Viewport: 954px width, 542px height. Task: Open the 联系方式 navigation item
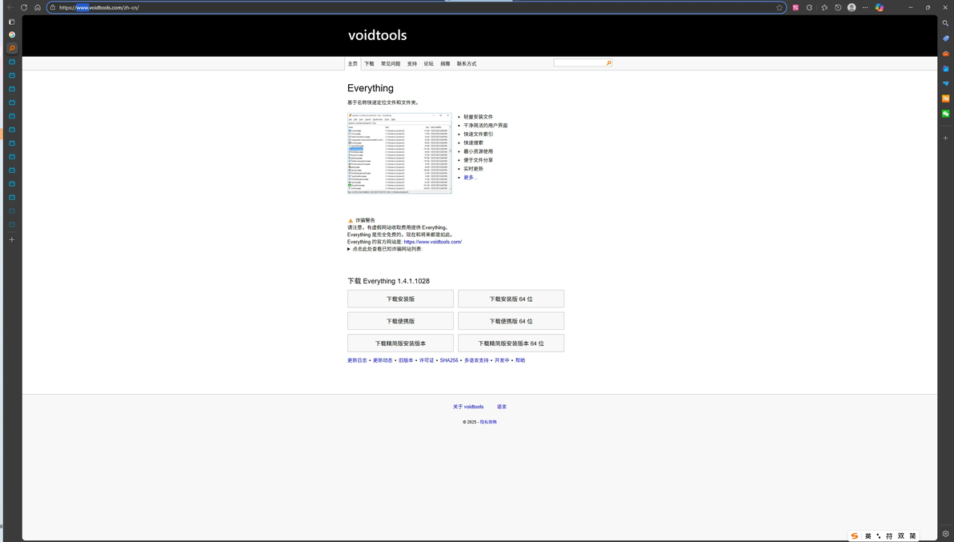coord(467,64)
